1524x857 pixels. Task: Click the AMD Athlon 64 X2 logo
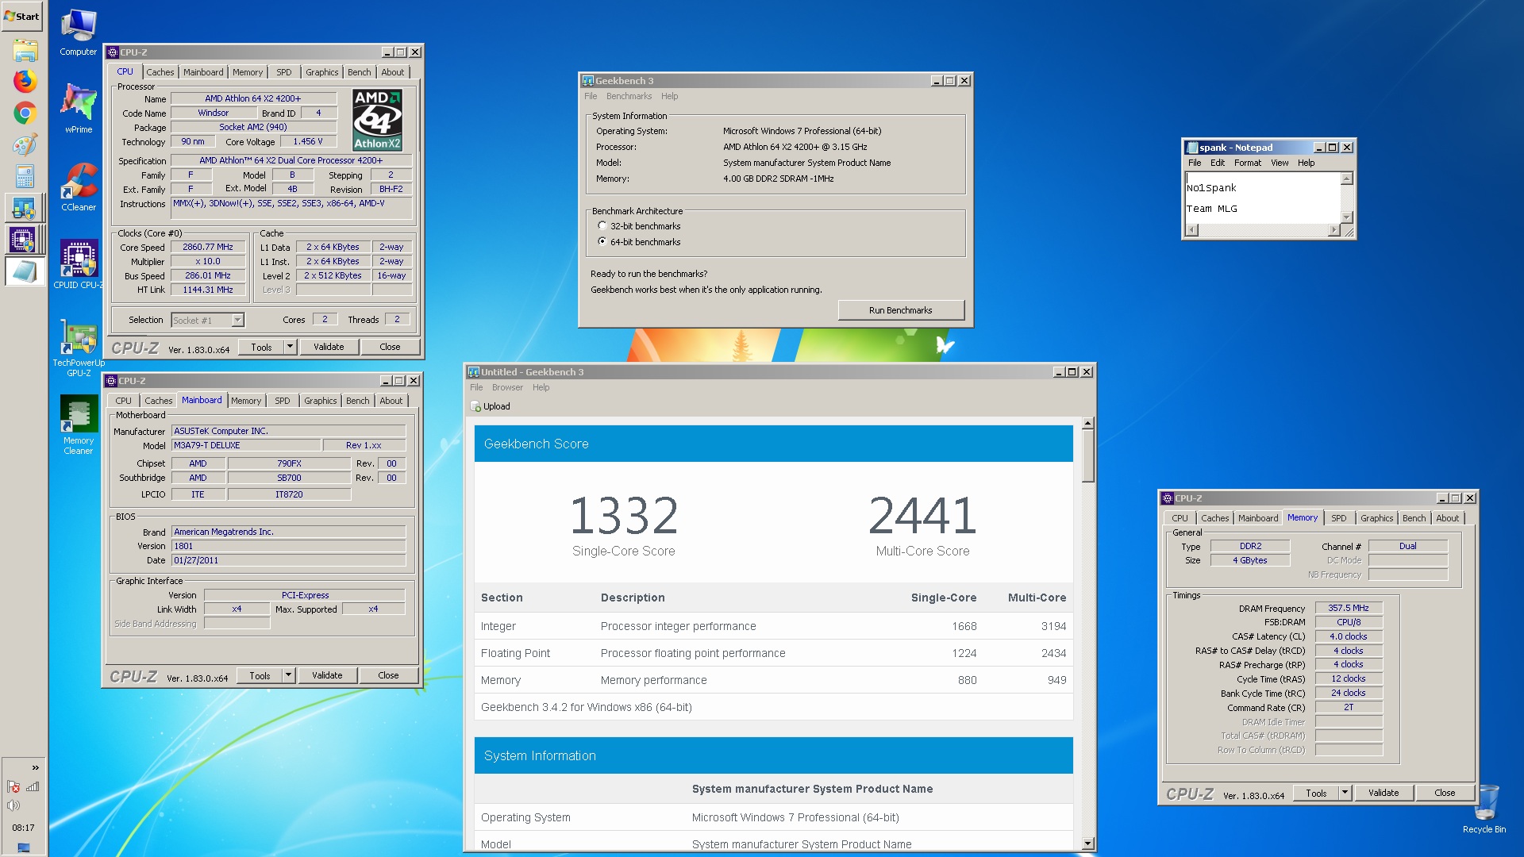(377, 119)
